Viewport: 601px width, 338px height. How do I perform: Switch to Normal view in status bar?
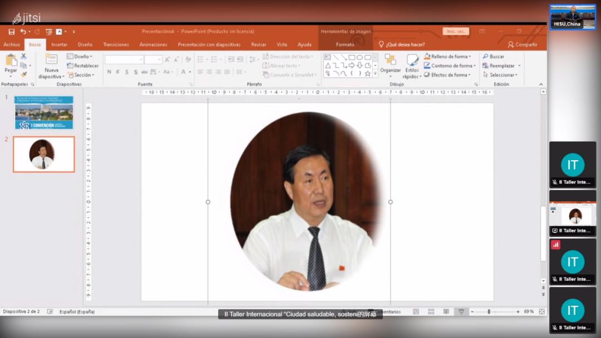[x=416, y=312]
